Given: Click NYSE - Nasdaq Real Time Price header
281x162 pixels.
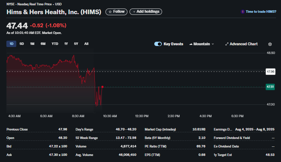Looking at the screenshot, I should pyautogui.click(x=34, y=4).
